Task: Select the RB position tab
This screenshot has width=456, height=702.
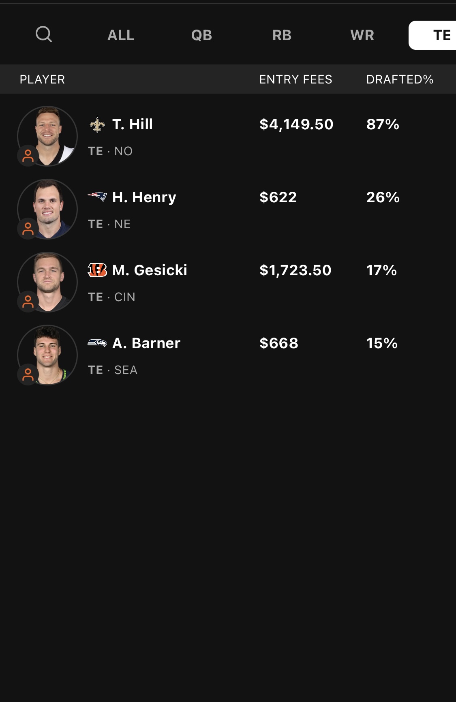Action: tap(282, 35)
